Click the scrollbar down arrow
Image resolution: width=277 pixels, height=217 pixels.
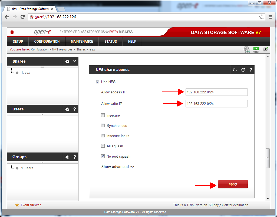pyautogui.click(x=268, y=199)
